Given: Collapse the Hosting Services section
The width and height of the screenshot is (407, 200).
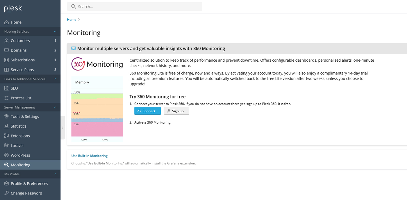Looking at the screenshot, I should 55,31.
